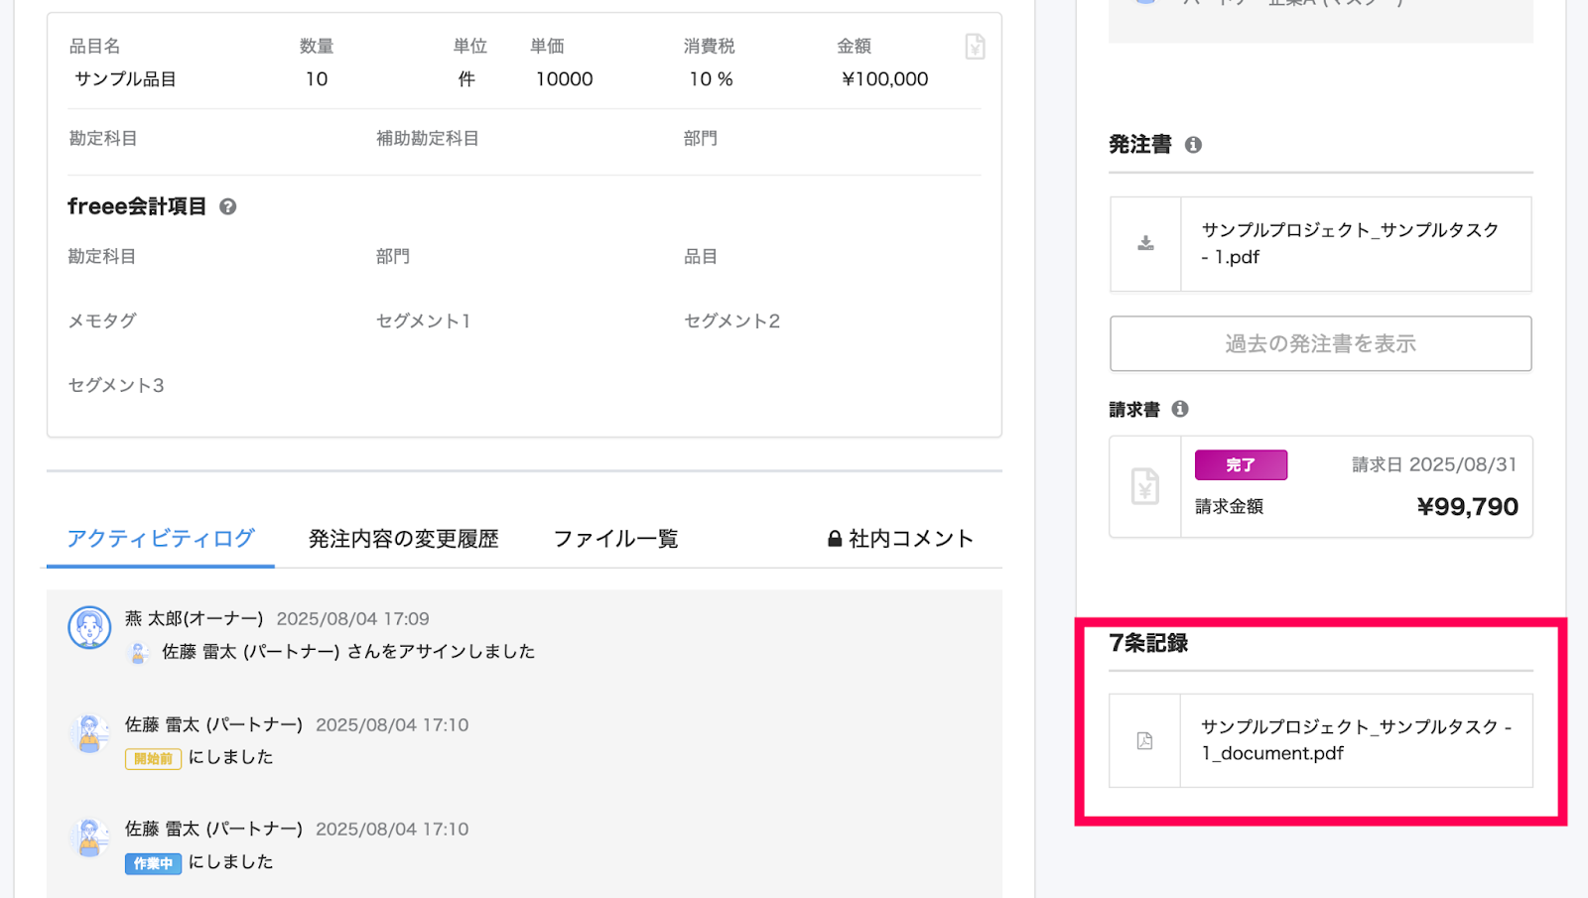Download the 発注書 PDF via download icon
The width and height of the screenshot is (1588, 898).
coord(1145,243)
